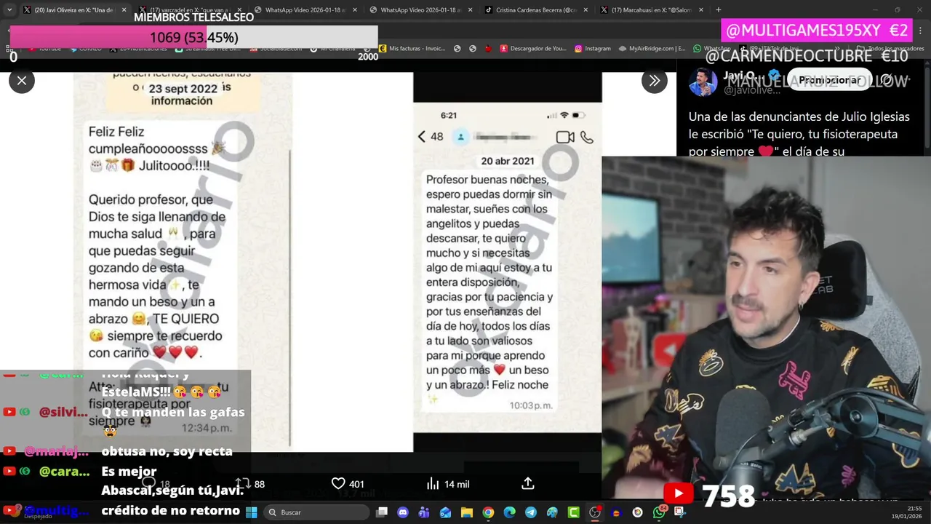Open Outlook from the taskbar

coord(445,512)
